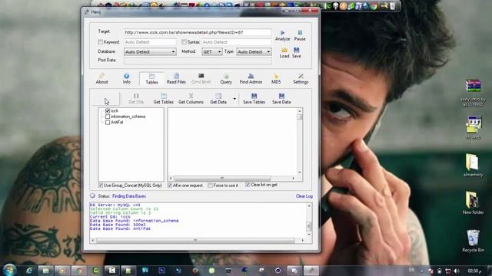Click the Save disk icon near Load
The height and width of the screenshot is (276, 492).
pyautogui.click(x=297, y=50)
